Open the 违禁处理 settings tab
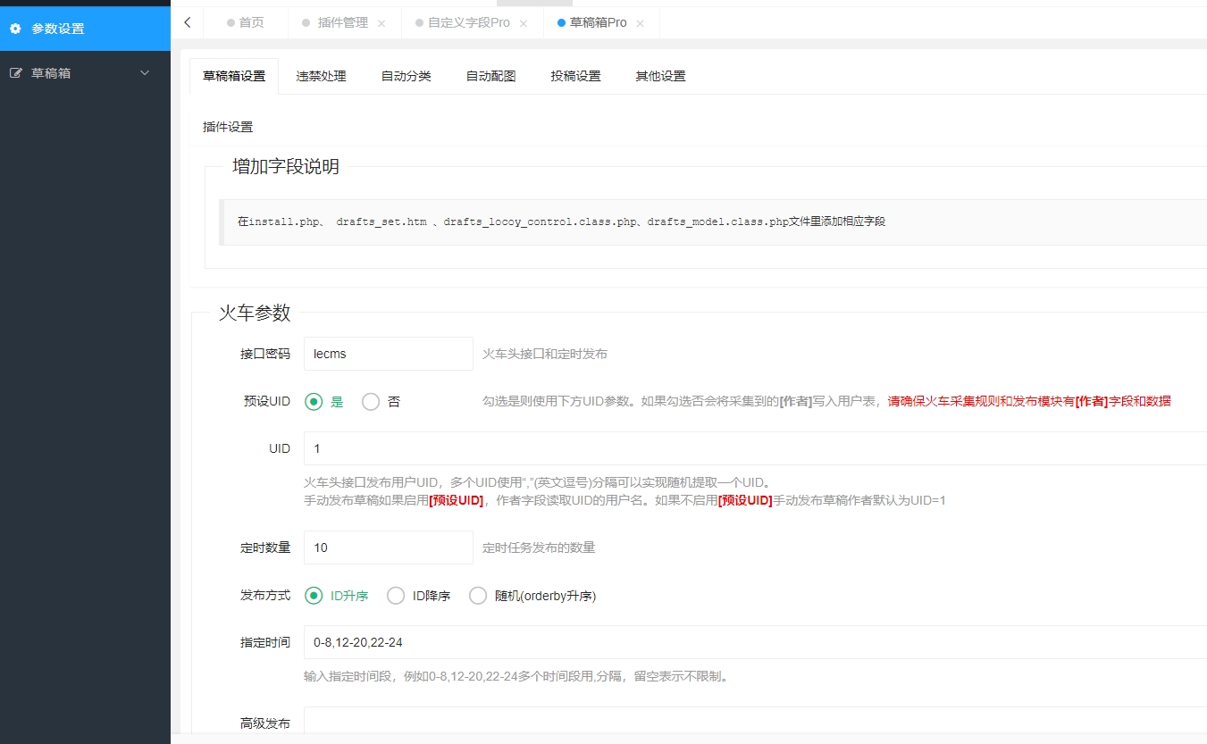 click(x=321, y=76)
